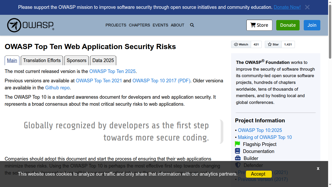
Task: Click the Globally recognized by developers quote
Action: point(116,131)
